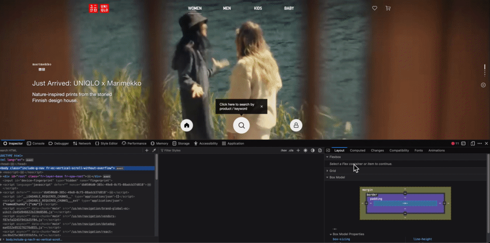Screen dimensions: 490x243
Task: Select the Changes sidebar tab
Action: coord(377,150)
